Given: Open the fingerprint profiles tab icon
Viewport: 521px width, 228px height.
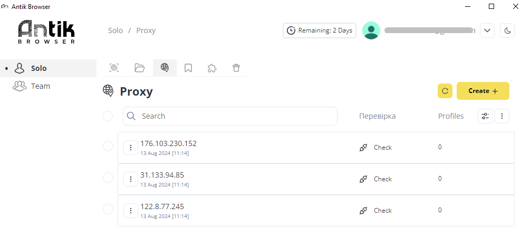Looking at the screenshot, I should 114,68.
